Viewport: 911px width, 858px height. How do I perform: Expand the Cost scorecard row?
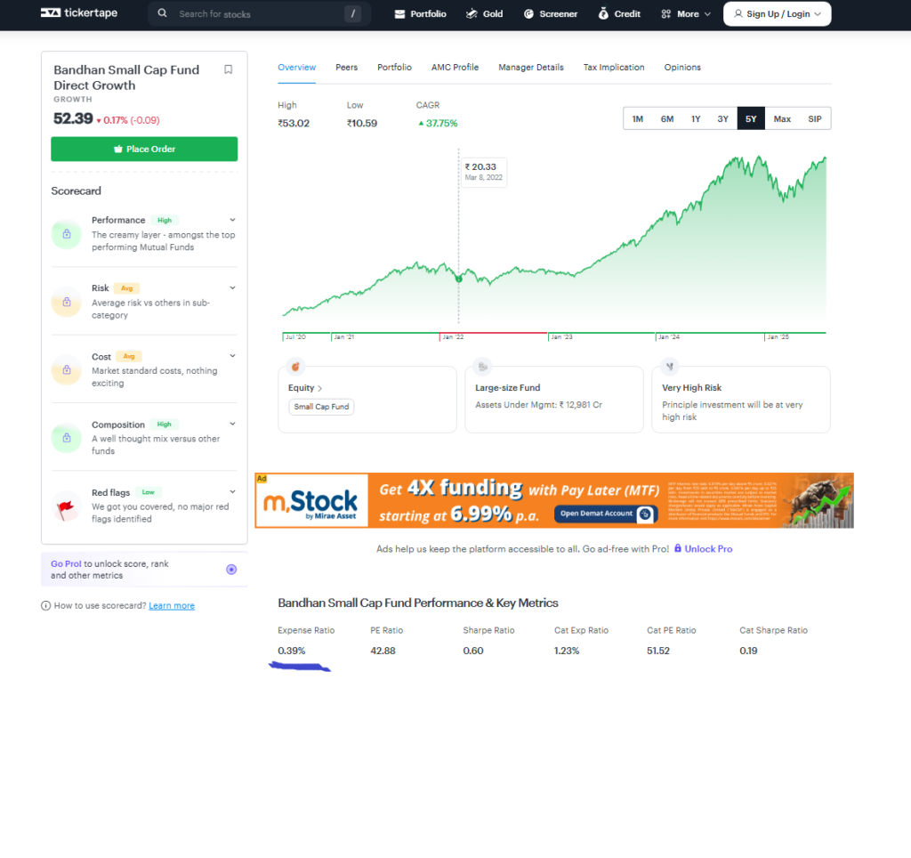(232, 356)
